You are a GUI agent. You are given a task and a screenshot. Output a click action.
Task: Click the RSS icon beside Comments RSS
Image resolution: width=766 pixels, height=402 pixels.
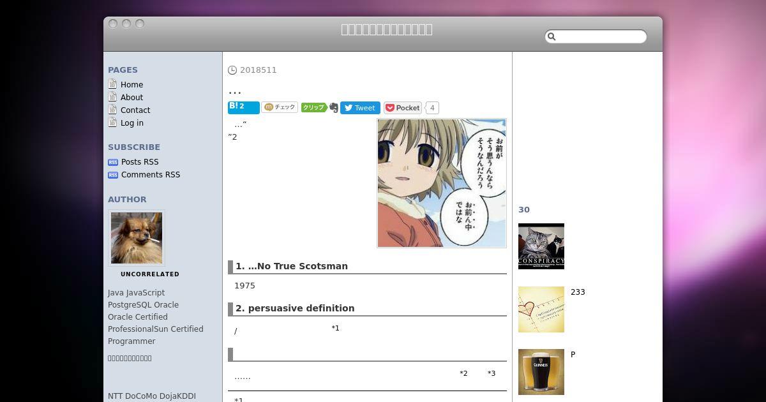pyautogui.click(x=113, y=175)
